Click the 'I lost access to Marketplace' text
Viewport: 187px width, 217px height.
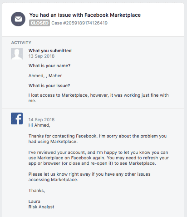pyautogui.click(x=98, y=98)
